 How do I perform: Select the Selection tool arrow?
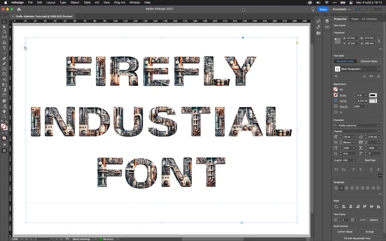pyautogui.click(x=4, y=22)
